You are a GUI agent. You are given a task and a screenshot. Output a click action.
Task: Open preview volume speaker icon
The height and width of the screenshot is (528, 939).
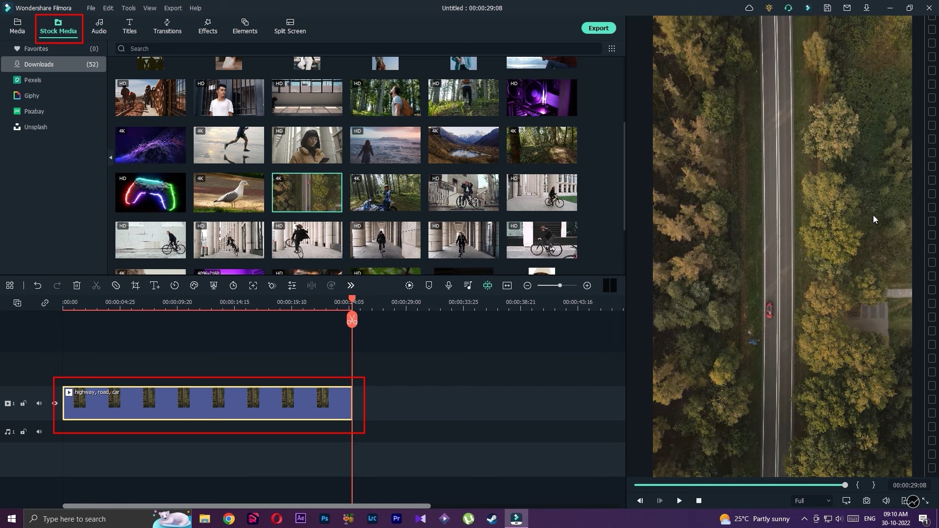click(886, 501)
